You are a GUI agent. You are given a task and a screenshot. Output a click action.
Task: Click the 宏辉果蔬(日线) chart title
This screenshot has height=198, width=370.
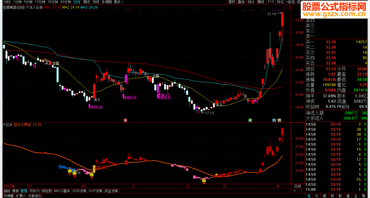(x=14, y=7)
